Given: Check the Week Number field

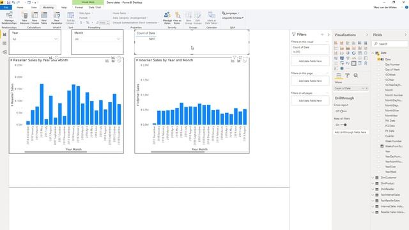Looking at the screenshot, I should 379,141.
